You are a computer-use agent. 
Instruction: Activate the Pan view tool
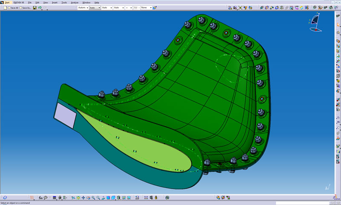coord(83,198)
